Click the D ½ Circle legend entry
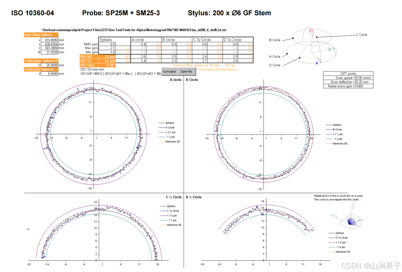The height and width of the screenshot is (272, 402). 338,238
